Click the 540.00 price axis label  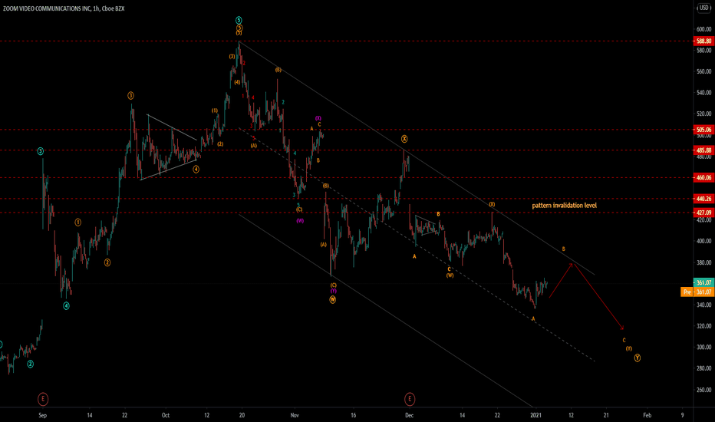click(703, 93)
